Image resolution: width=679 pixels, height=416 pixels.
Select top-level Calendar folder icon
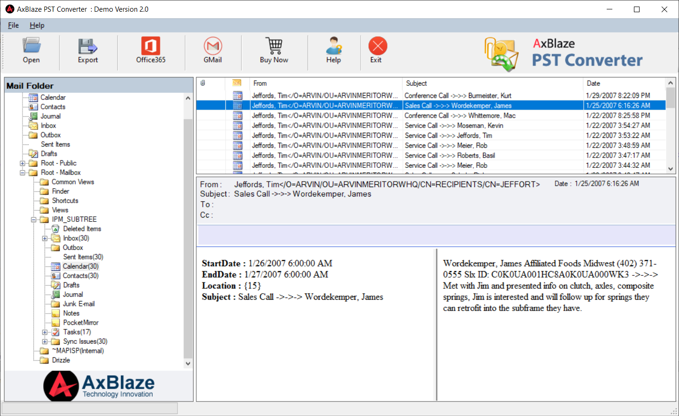point(33,98)
